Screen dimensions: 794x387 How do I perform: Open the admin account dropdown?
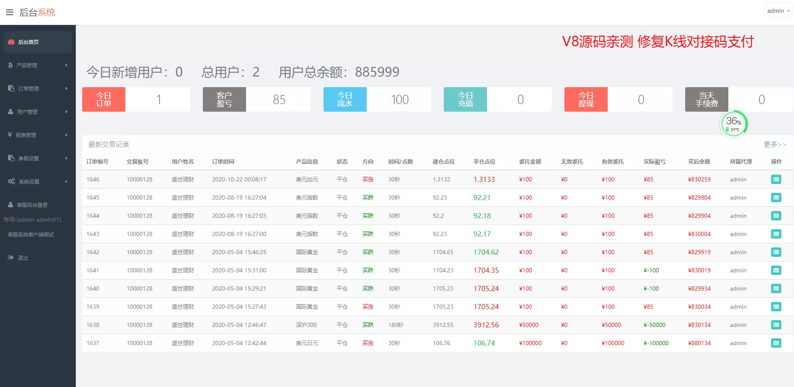(x=778, y=11)
